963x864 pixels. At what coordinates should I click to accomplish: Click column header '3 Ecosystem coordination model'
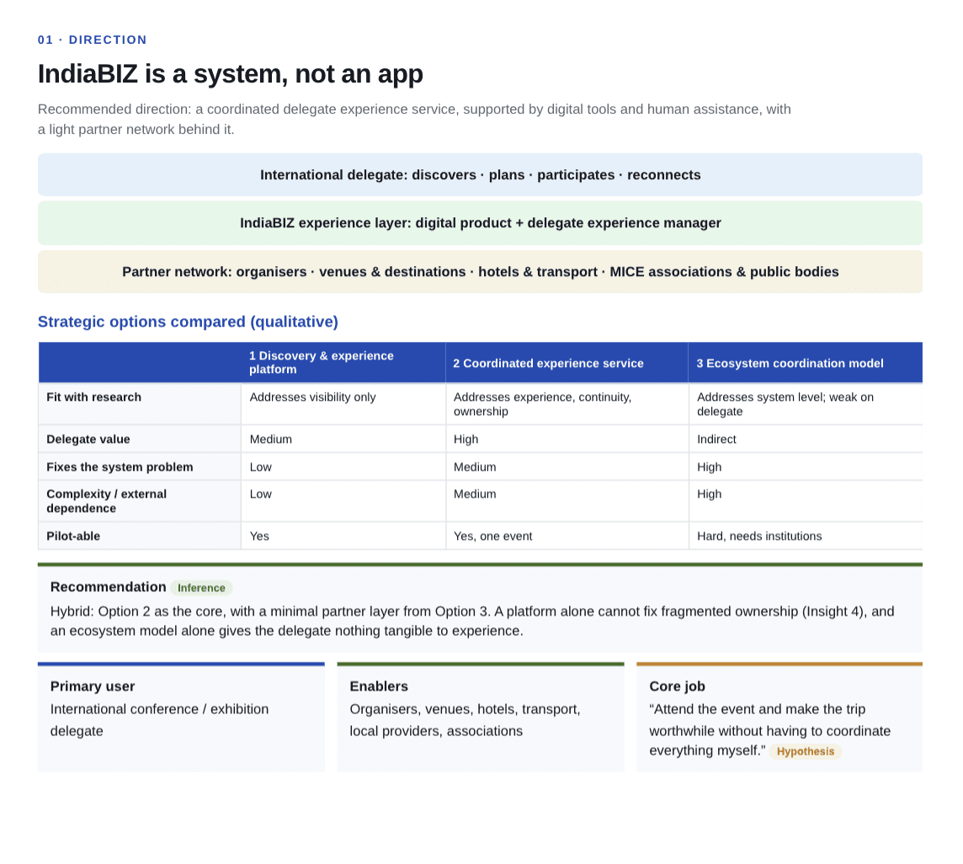tap(805, 363)
